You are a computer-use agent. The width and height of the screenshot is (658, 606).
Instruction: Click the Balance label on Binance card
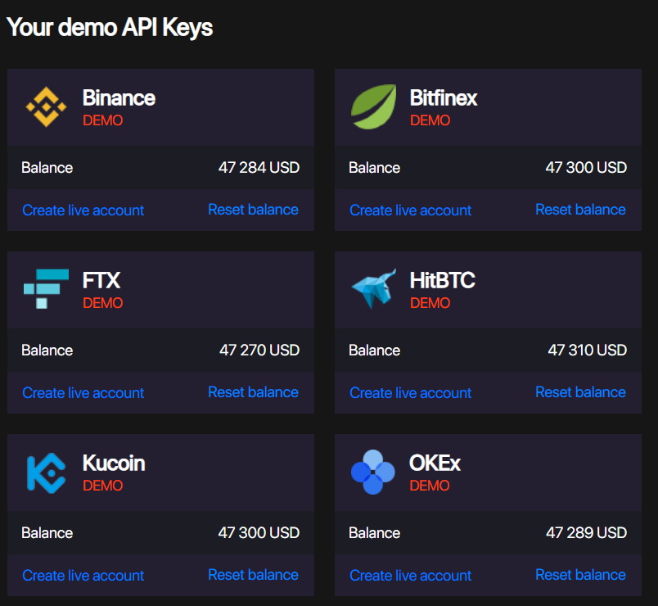pos(47,168)
